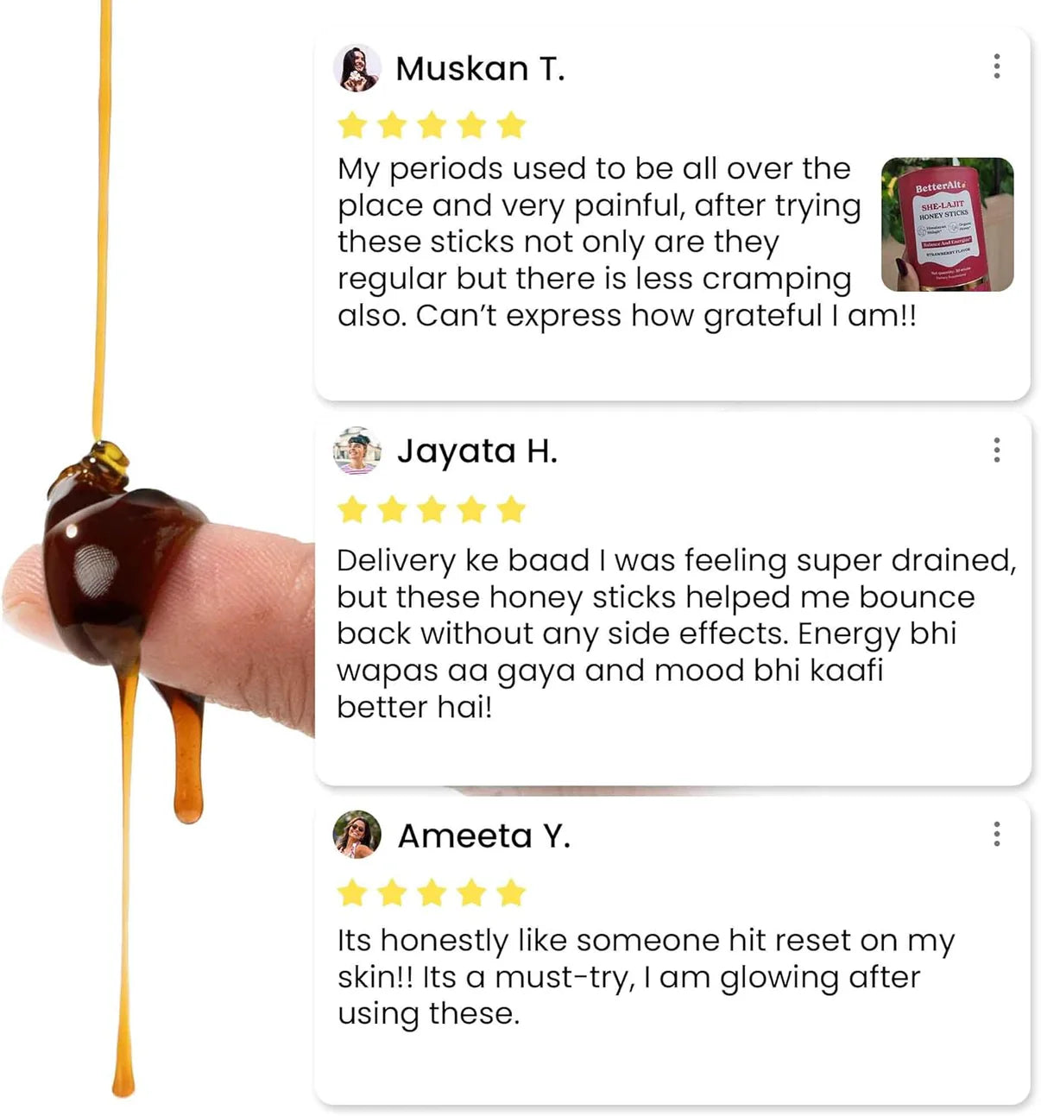This screenshot has height=1116, width=1041.
Task: Select the Ameeta Y. reviewer name
Action: (483, 835)
